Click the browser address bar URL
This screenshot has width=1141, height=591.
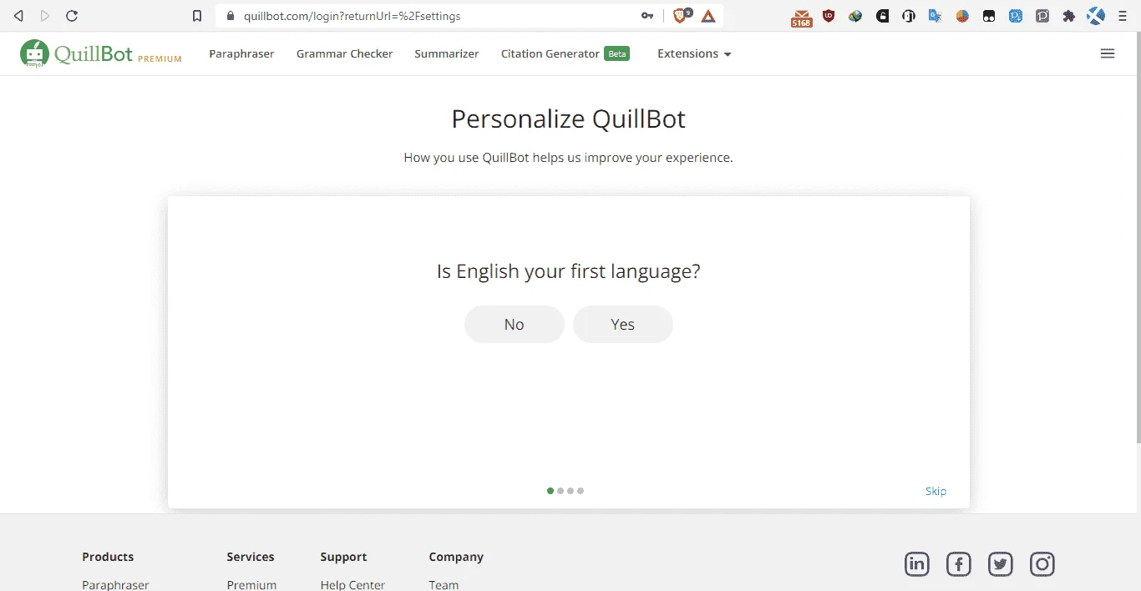pos(352,16)
